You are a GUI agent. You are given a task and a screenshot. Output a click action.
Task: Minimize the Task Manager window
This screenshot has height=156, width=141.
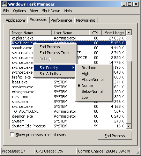tap(124, 4)
